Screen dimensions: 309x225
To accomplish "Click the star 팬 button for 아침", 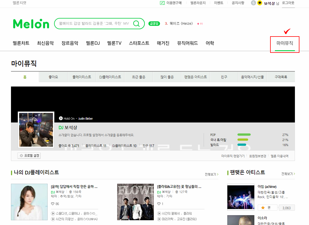I will (x=267, y=208).
